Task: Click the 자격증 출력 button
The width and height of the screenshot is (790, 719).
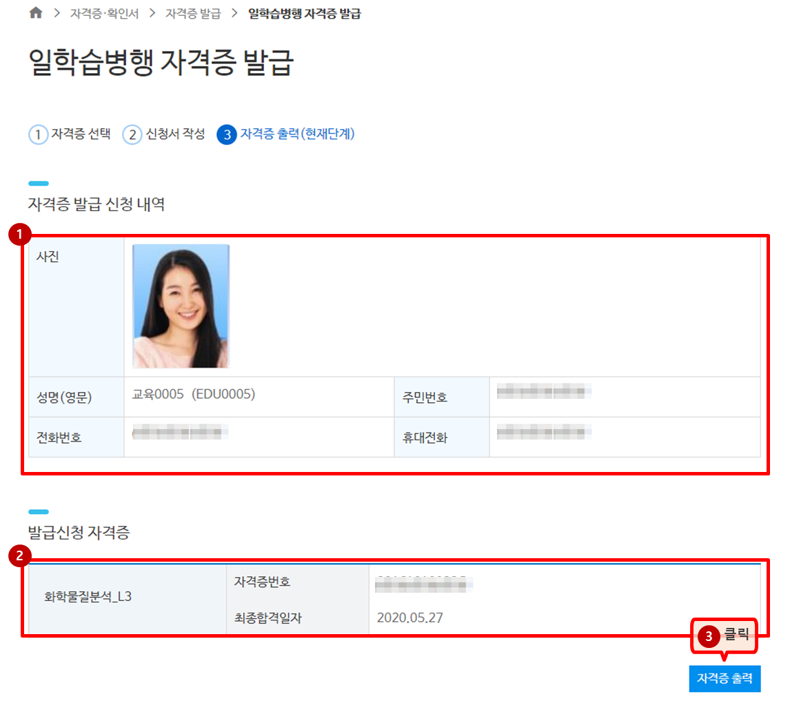Action: click(x=725, y=679)
